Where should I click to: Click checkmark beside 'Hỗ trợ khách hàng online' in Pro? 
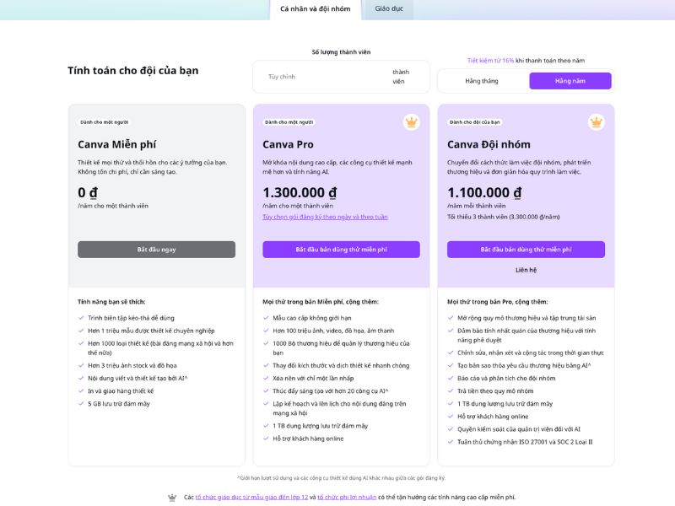coord(266,439)
